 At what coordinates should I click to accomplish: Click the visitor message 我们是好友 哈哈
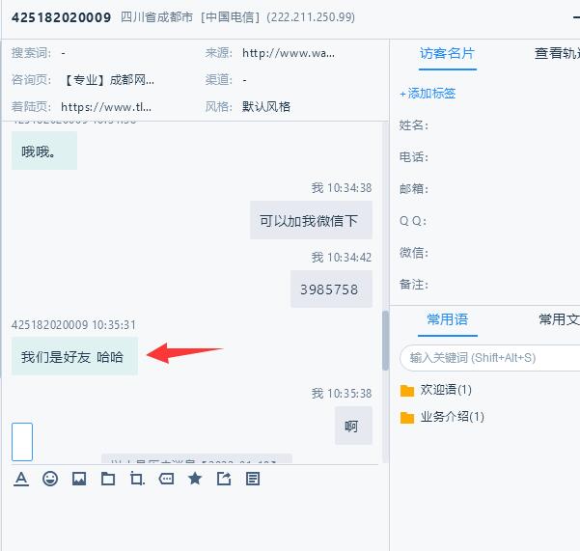[73, 357]
